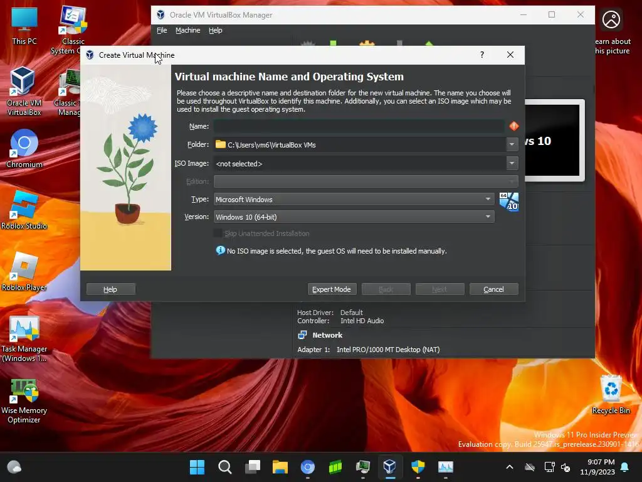Viewport: 642px width, 482px height.
Task: Open the Version dropdown Windows 10 (64-bit)
Action: 354,217
